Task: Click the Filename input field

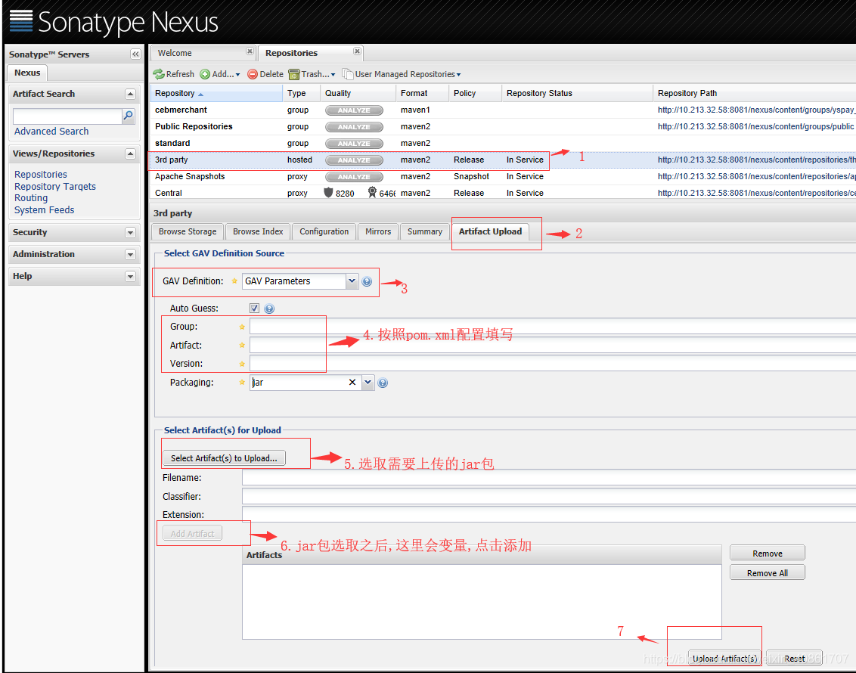Action: coord(549,478)
